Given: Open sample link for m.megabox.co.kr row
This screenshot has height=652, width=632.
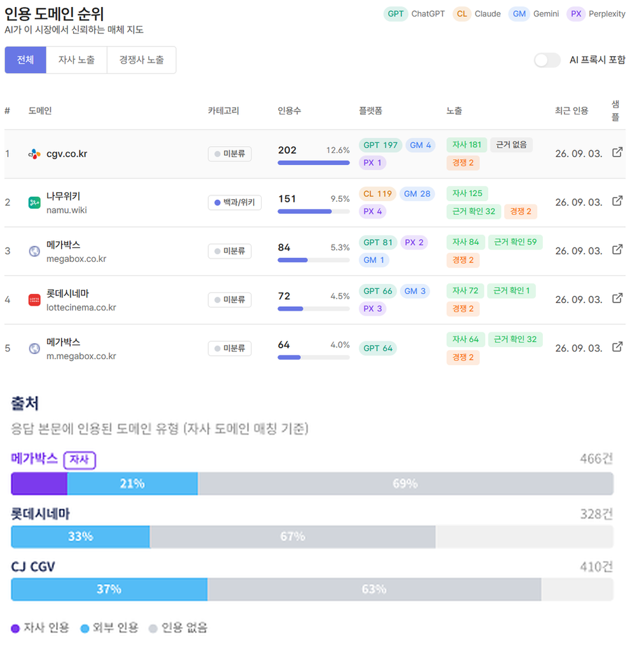Looking at the screenshot, I should click(617, 347).
